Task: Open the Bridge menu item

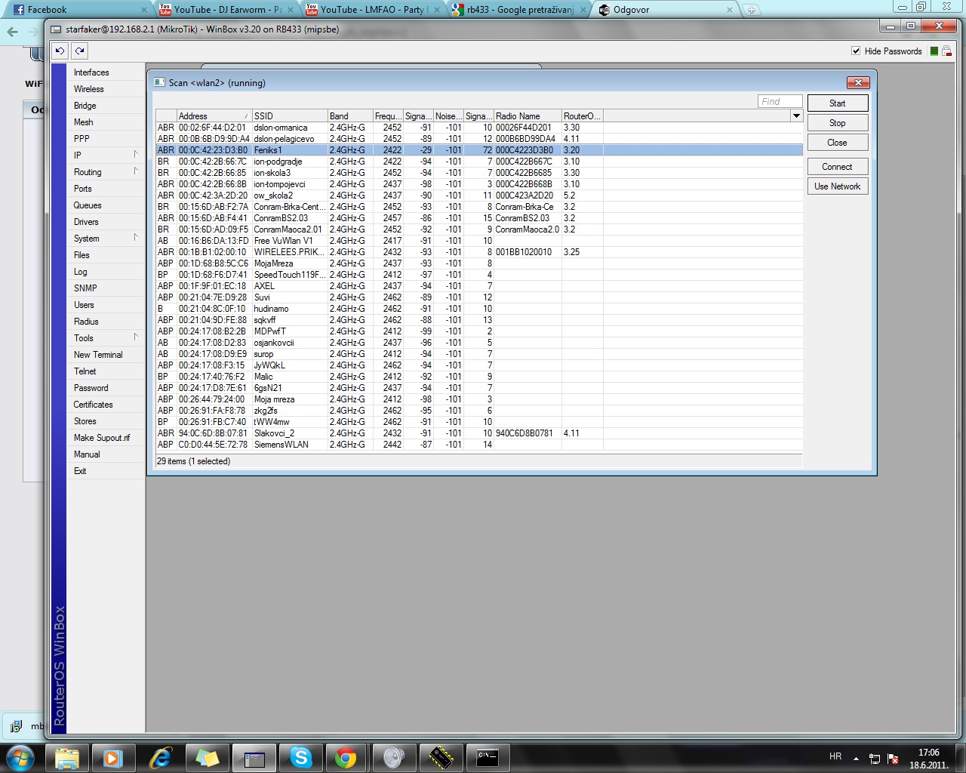Action: [85, 106]
